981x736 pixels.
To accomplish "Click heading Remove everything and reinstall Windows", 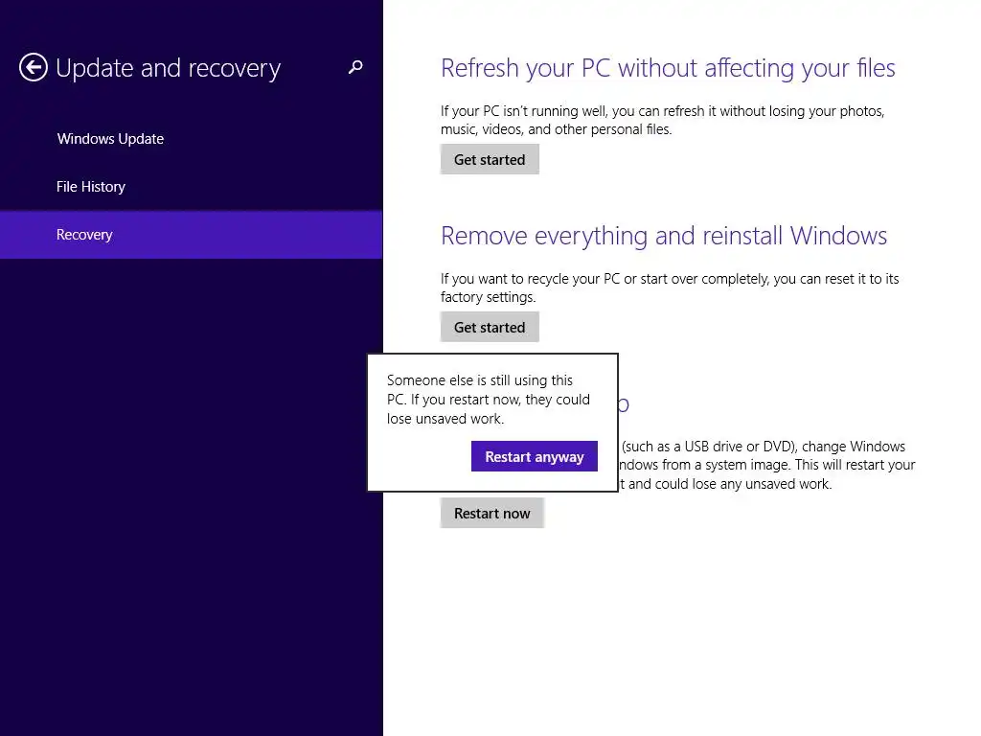I will [664, 236].
